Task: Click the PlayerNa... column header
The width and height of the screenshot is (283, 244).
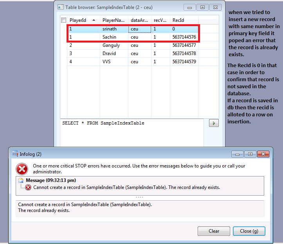Action: pos(114,20)
